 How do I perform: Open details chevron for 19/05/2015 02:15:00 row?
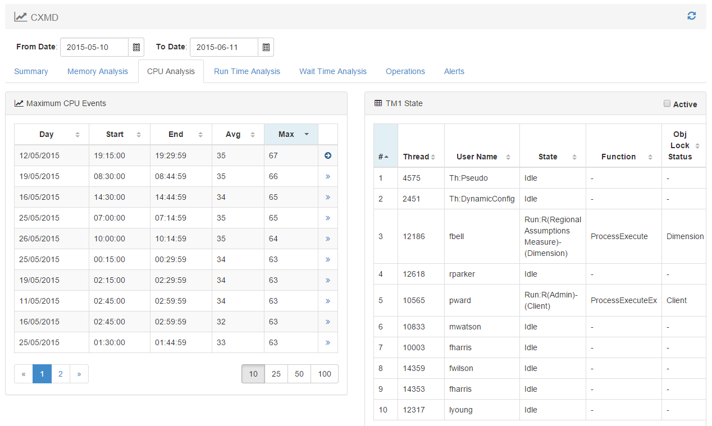coord(328,280)
